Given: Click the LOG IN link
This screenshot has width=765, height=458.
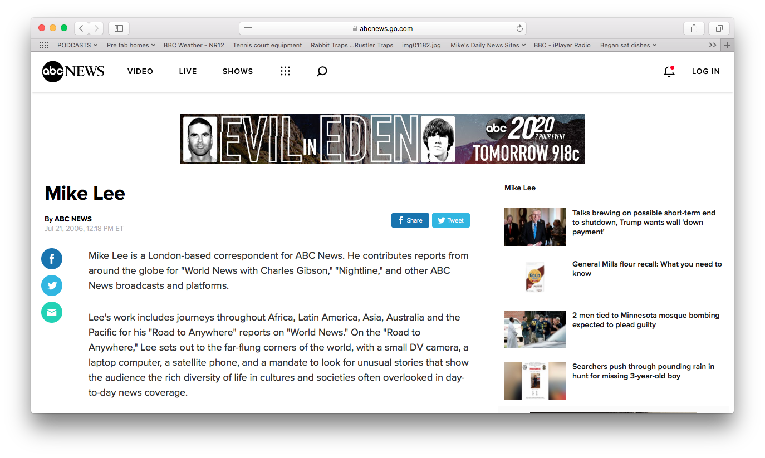Looking at the screenshot, I should click(706, 71).
